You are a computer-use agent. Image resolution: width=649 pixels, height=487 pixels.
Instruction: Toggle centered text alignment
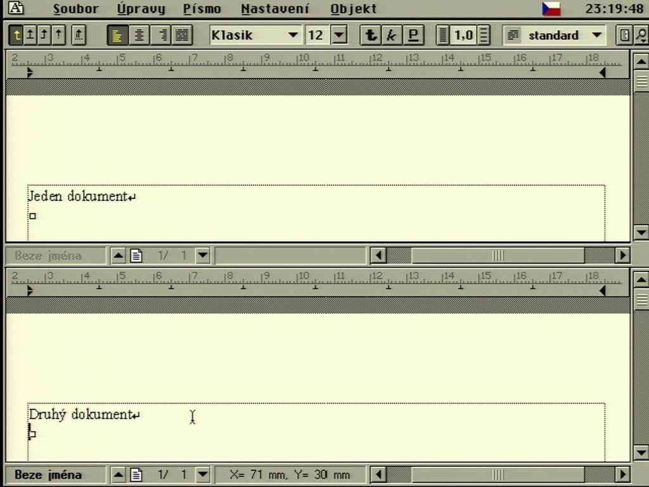coord(139,36)
